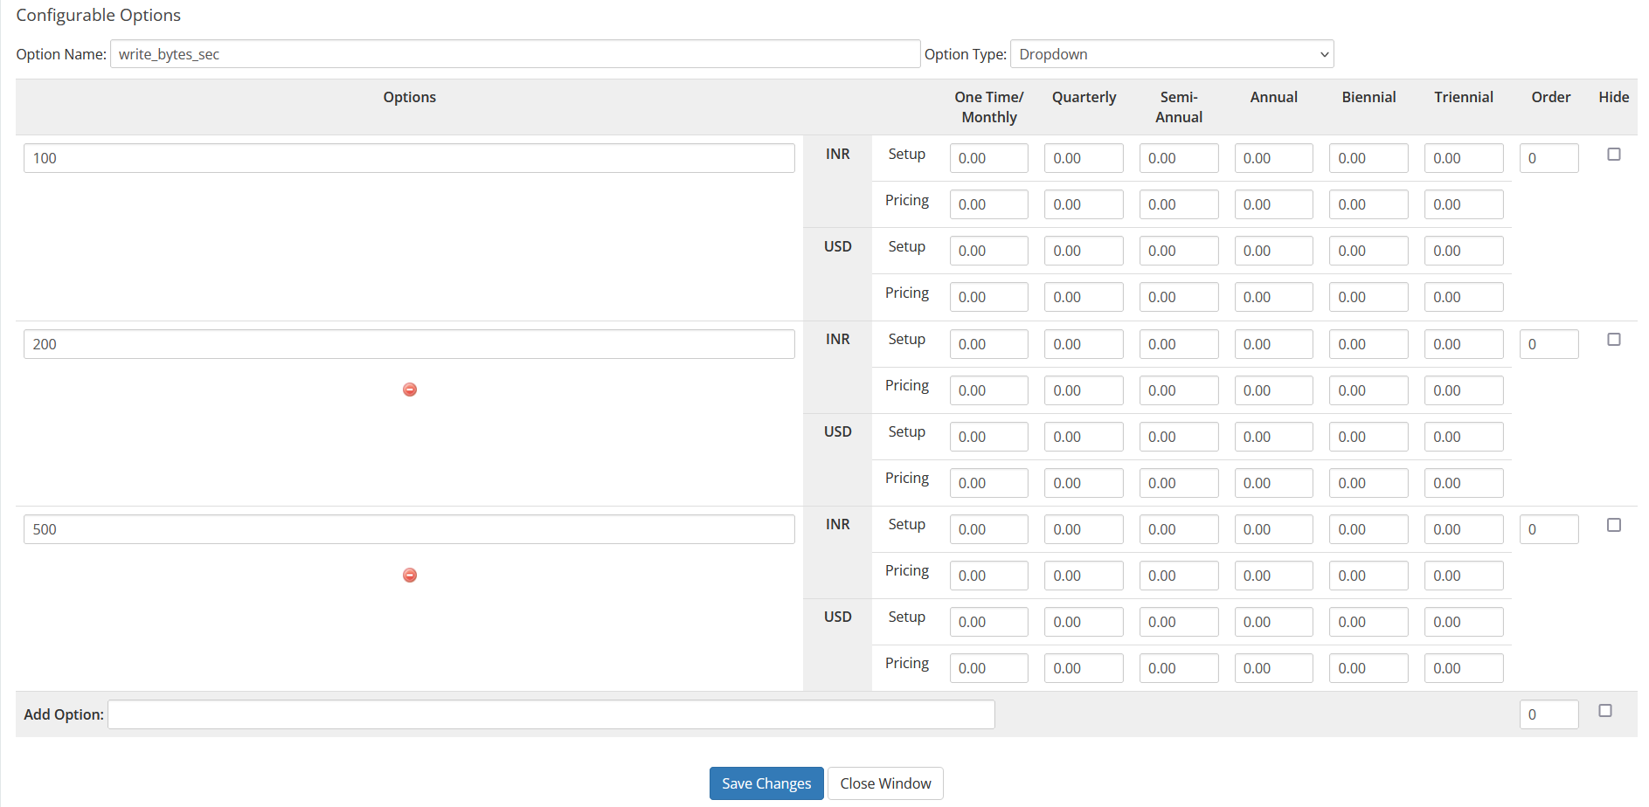The width and height of the screenshot is (1649, 807).
Task: Click the Order field for option 100
Action: click(1549, 158)
